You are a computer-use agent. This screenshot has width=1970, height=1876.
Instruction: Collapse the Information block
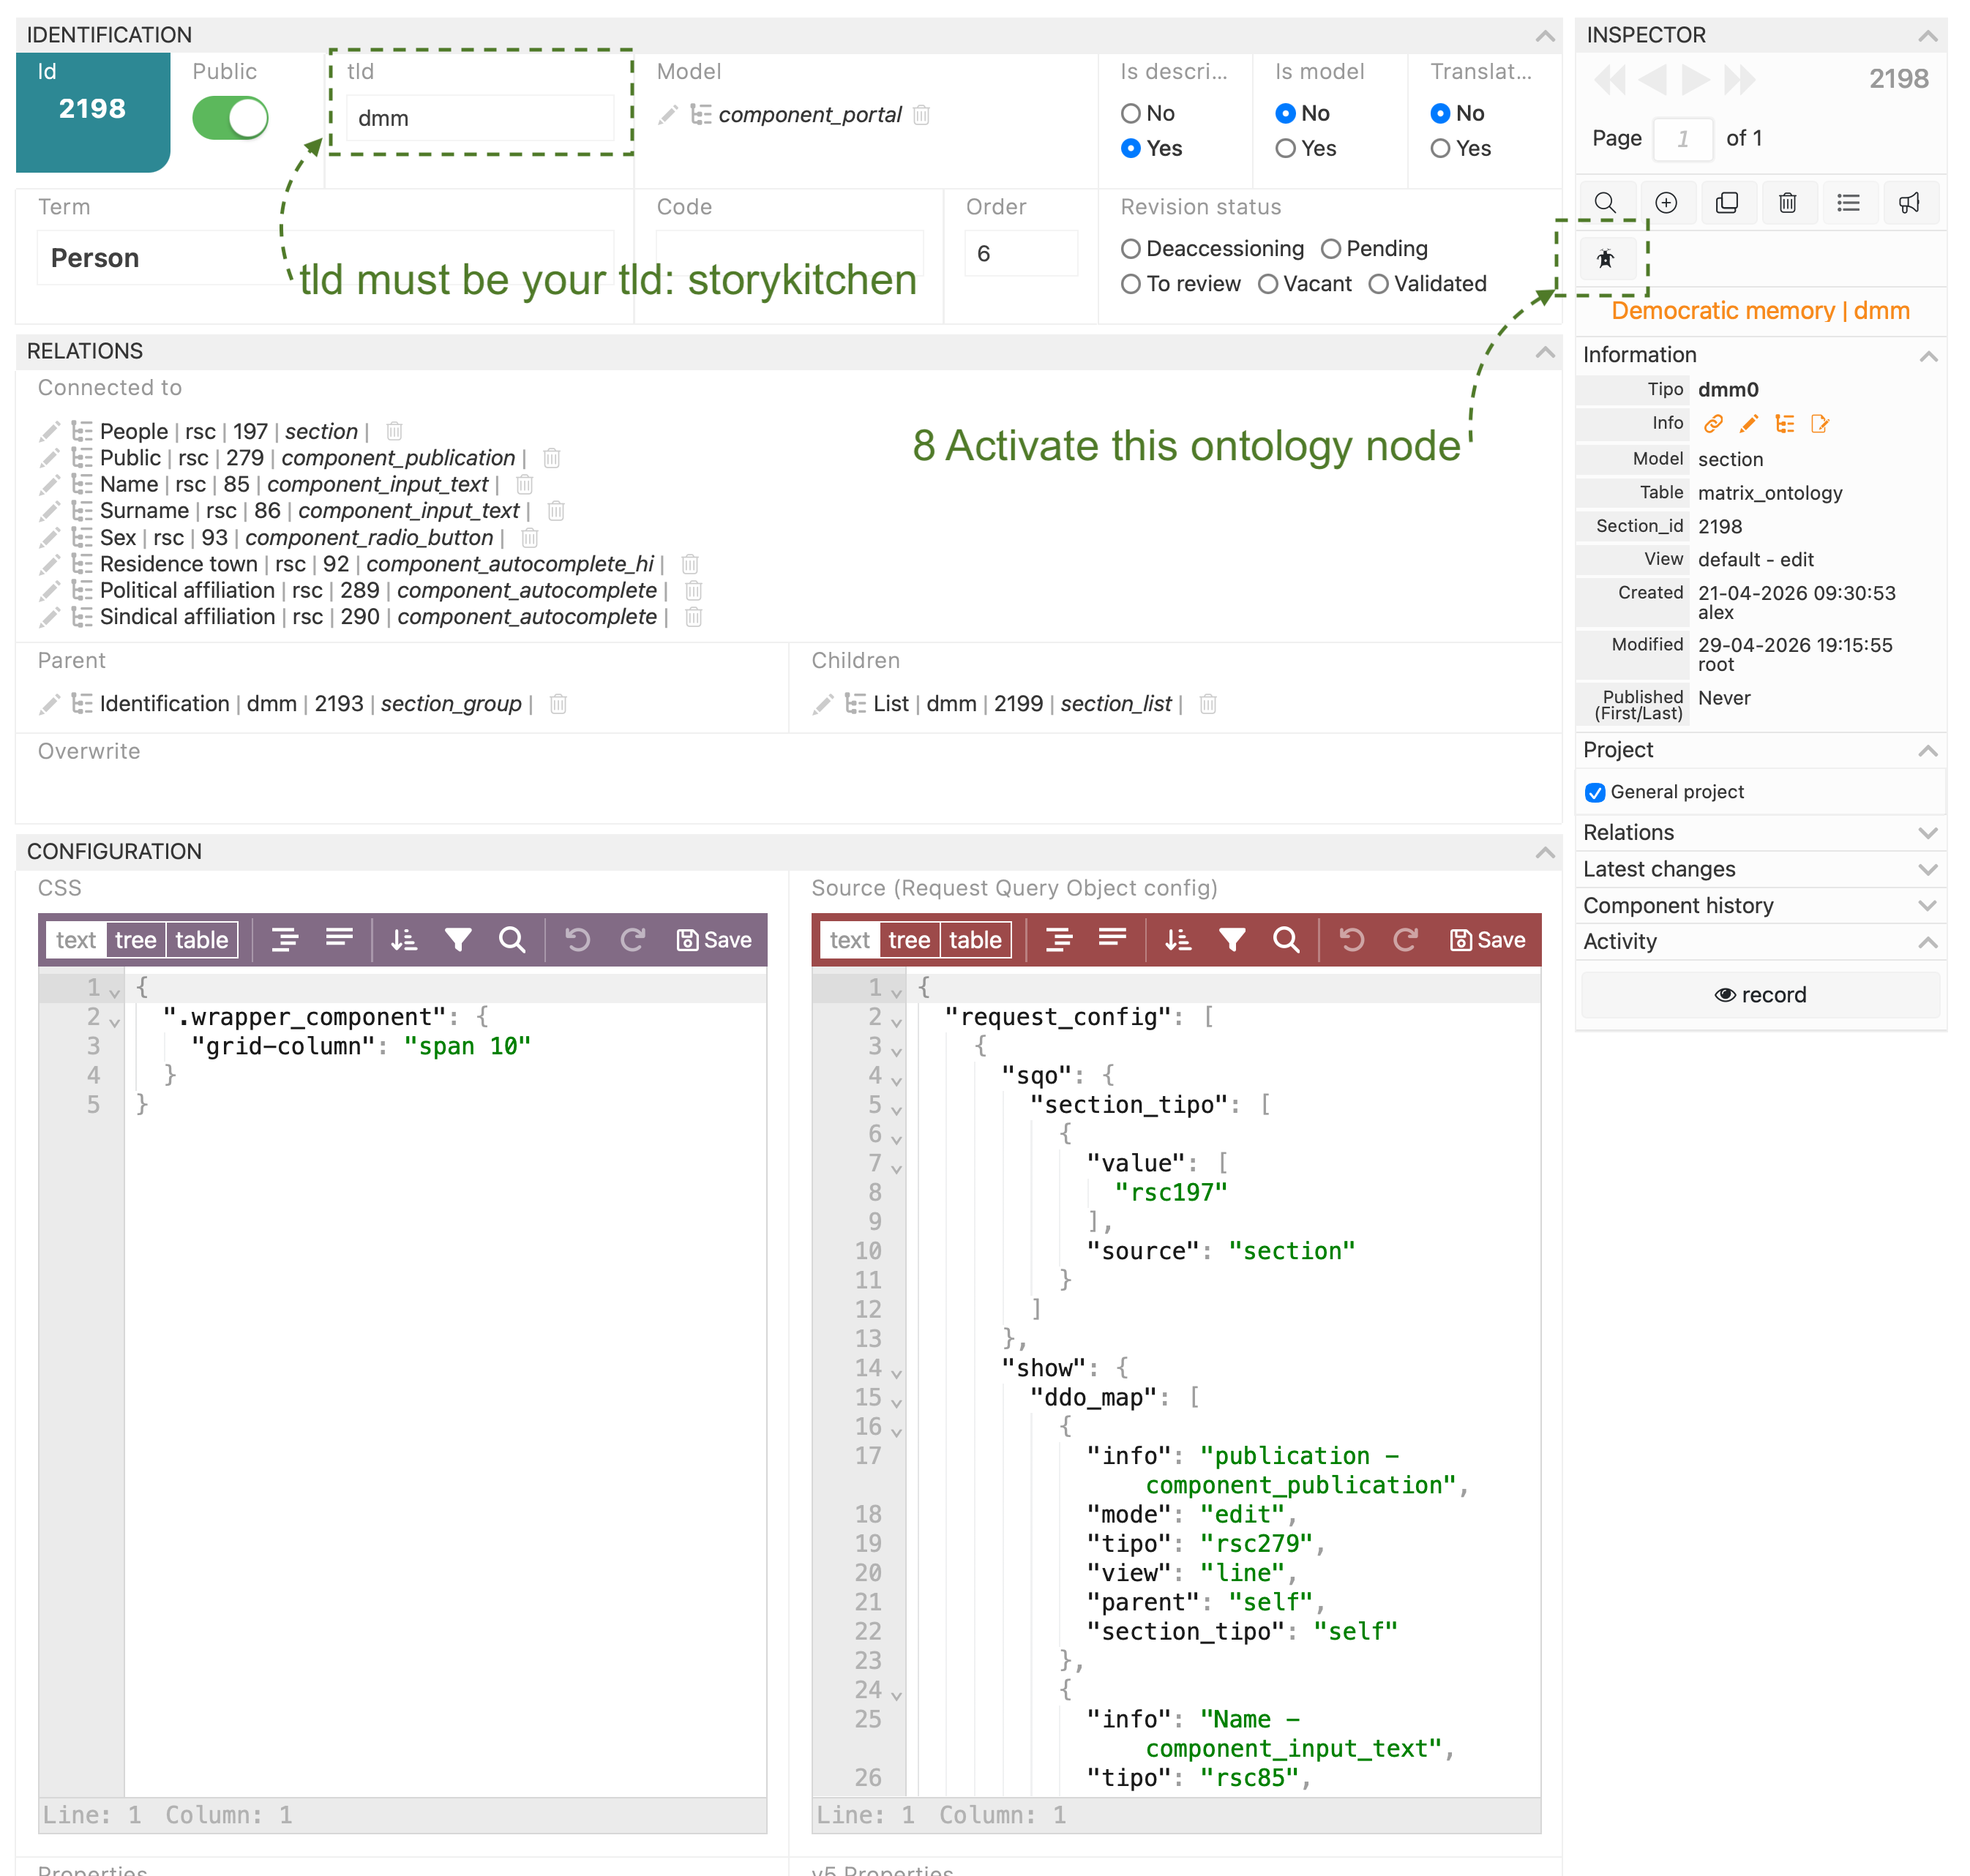coord(1928,356)
